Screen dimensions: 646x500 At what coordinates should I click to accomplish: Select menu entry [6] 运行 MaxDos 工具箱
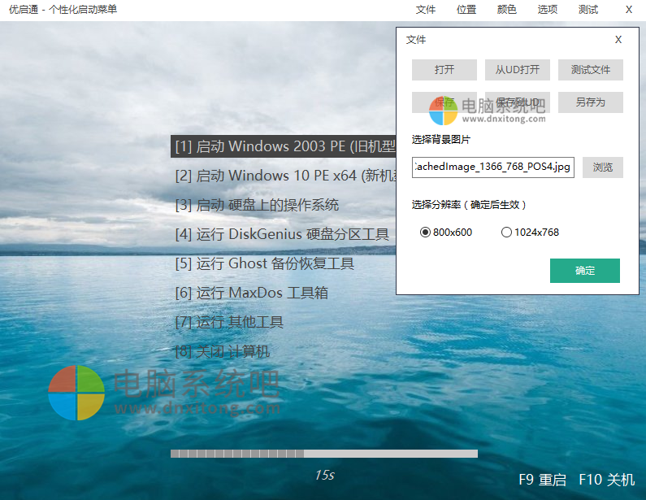click(x=251, y=293)
